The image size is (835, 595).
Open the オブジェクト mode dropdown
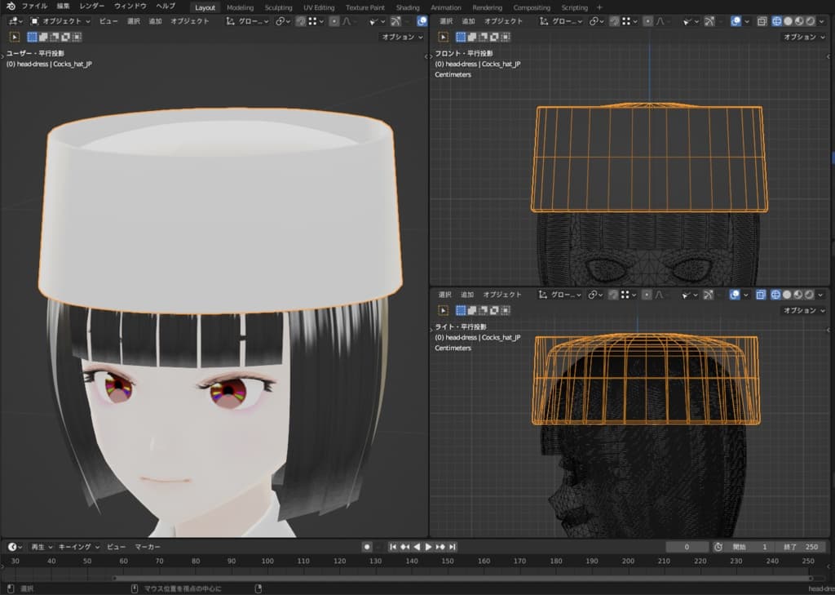point(61,21)
